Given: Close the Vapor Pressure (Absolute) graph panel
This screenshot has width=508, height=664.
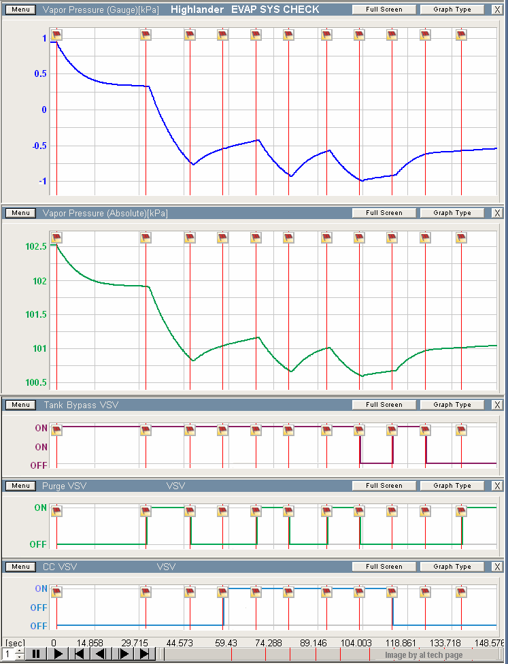Looking at the screenshot, I should point(497,213).
